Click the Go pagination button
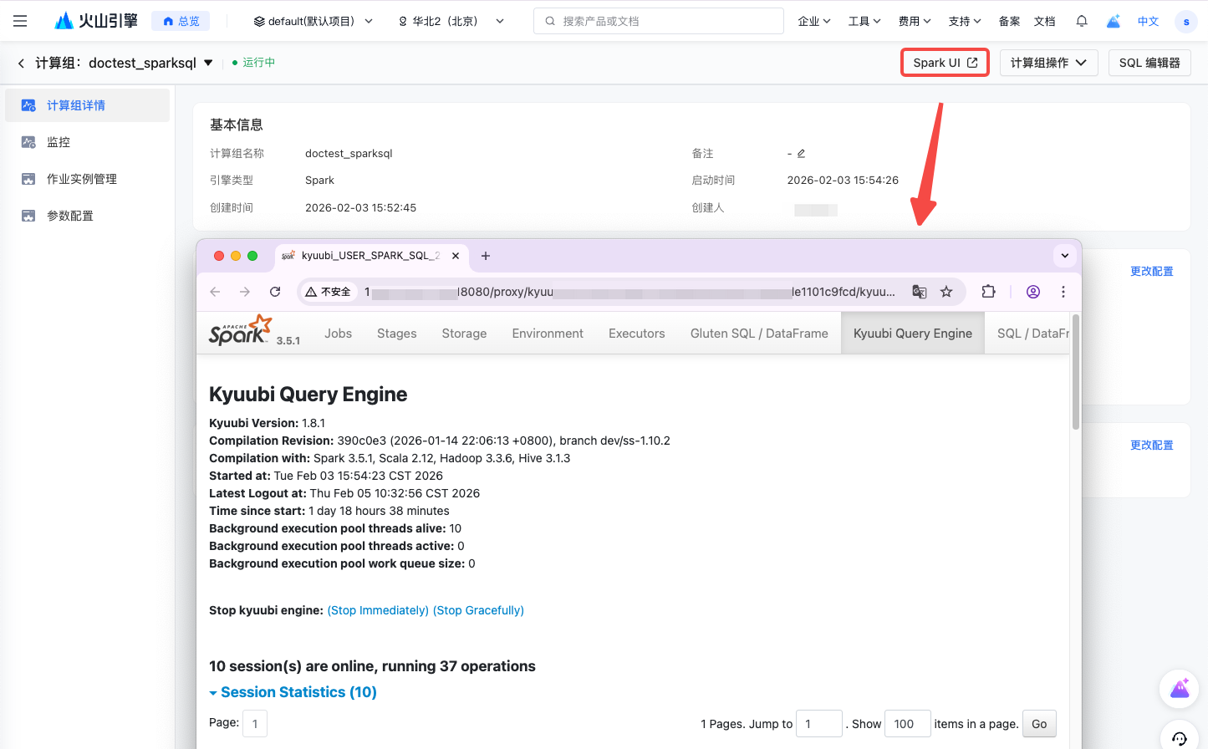 (1039, 724)
